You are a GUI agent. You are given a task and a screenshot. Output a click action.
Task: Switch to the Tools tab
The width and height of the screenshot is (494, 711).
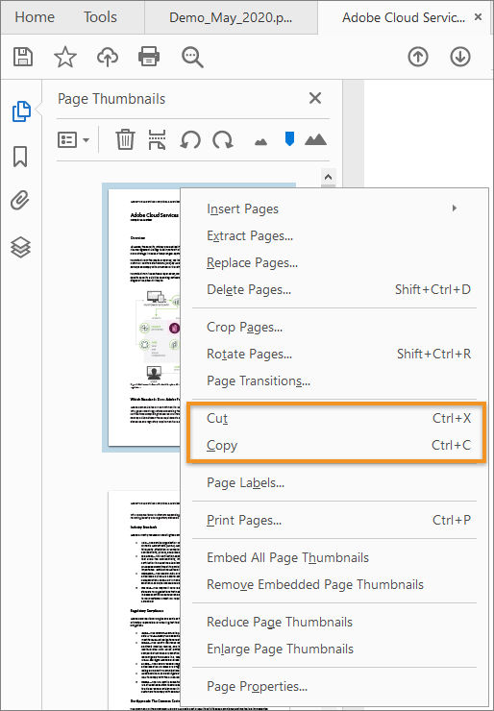(x=100, y=17)
